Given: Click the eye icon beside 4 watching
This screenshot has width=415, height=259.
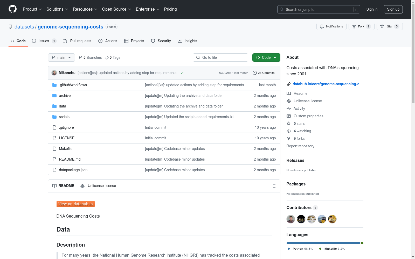Looking at the screenshot, I should [x=289, y=131].
